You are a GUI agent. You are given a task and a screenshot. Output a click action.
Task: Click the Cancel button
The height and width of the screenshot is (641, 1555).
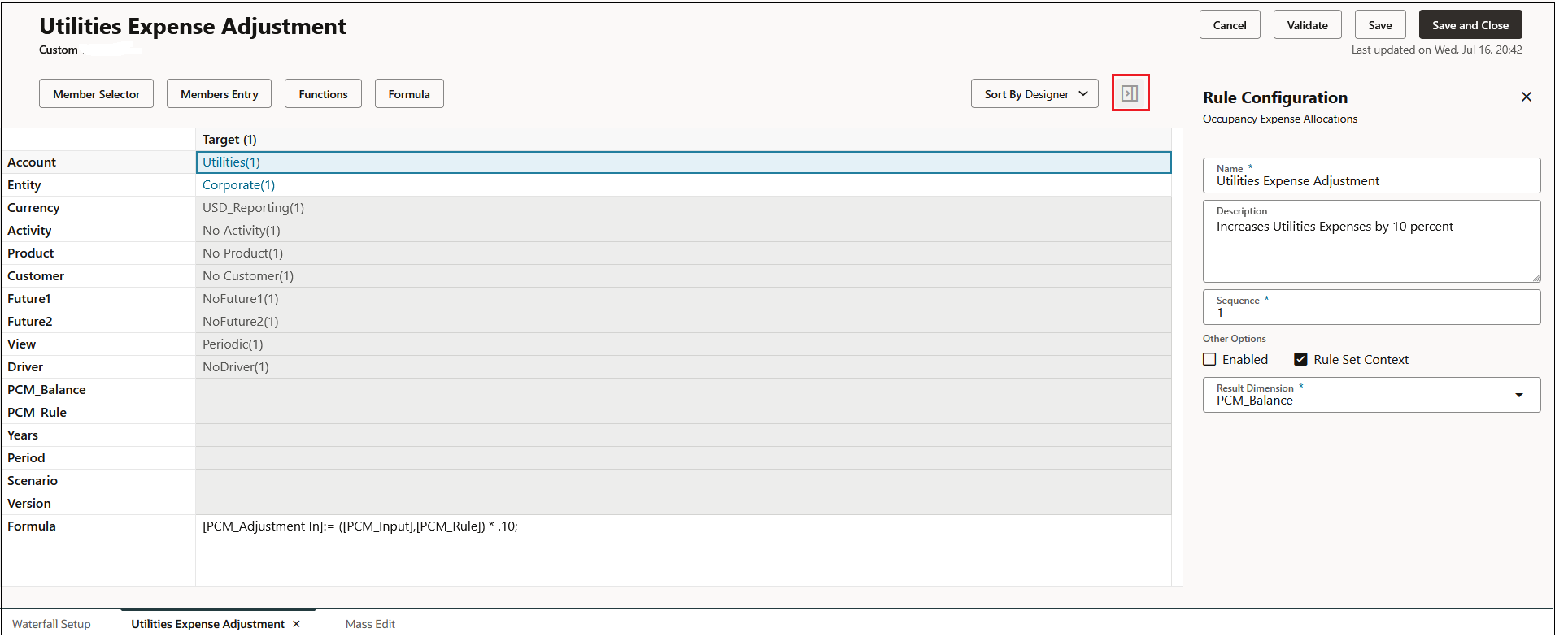(x=1230, y=24)
